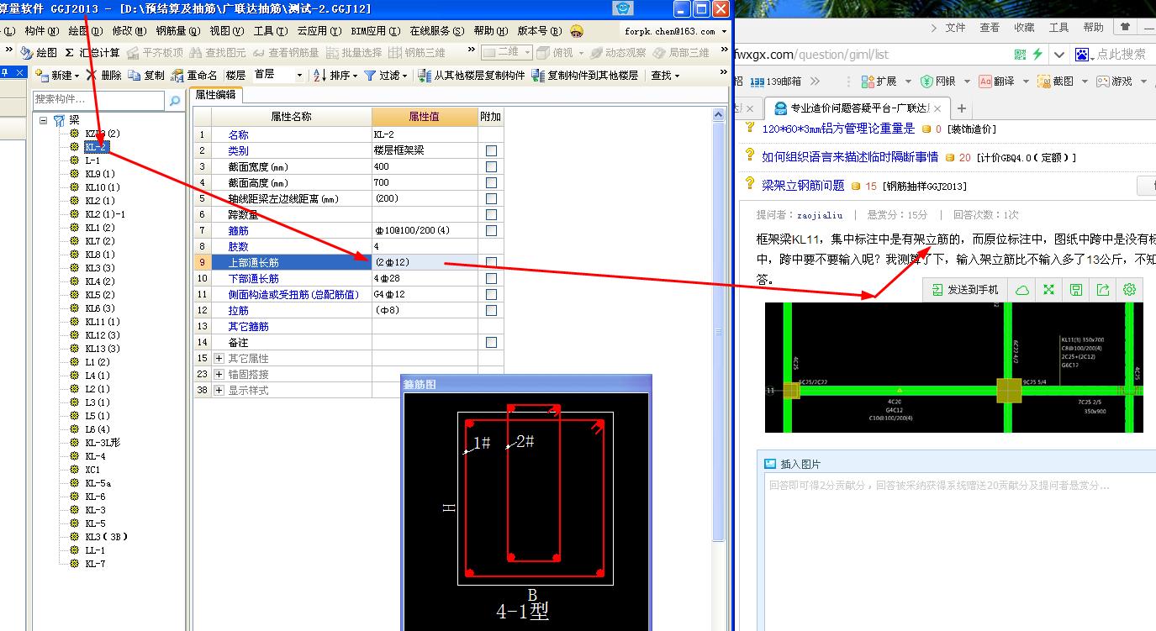Check 附加 box for 备注 row
The height and width of the screenshot is (631, 1156).
pos(491,343)
